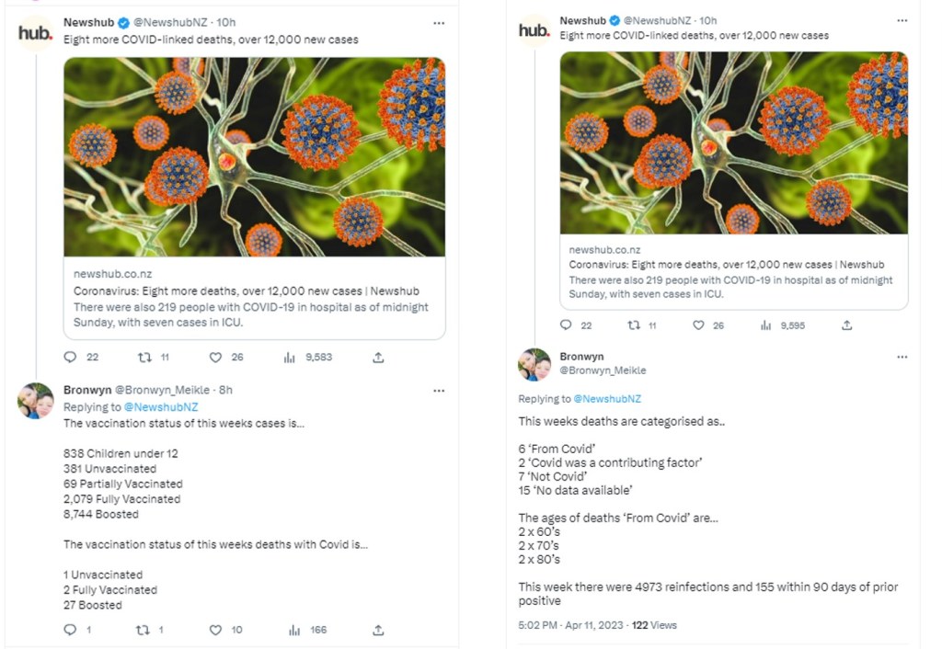Reply to the right Newshub tweet
942x649 pixels.
tap(566, 325)
